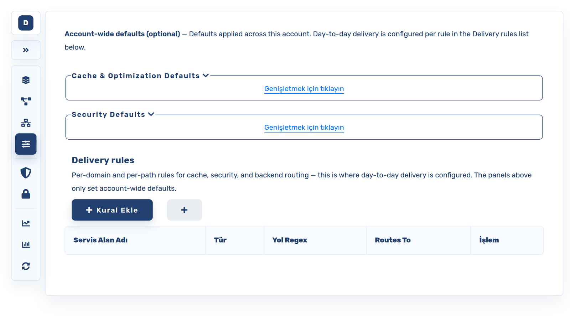Click Genişletmek için tıklayın link under Security Defaults

pos(304,128)
